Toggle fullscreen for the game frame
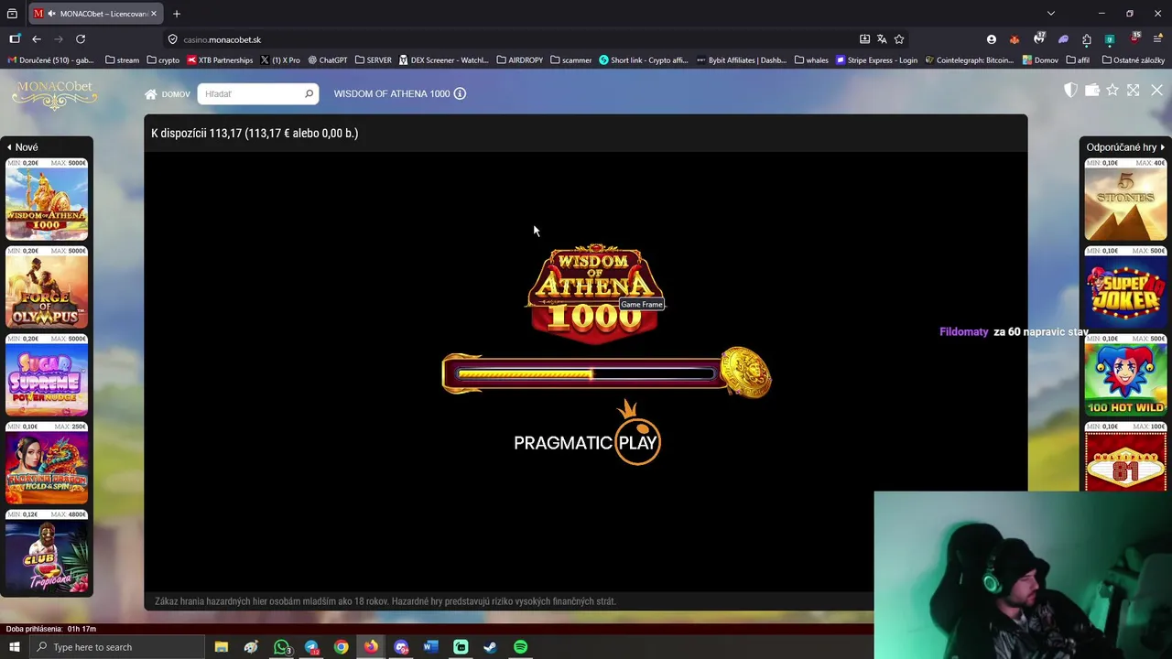1172x659 pixels. 1134,90
